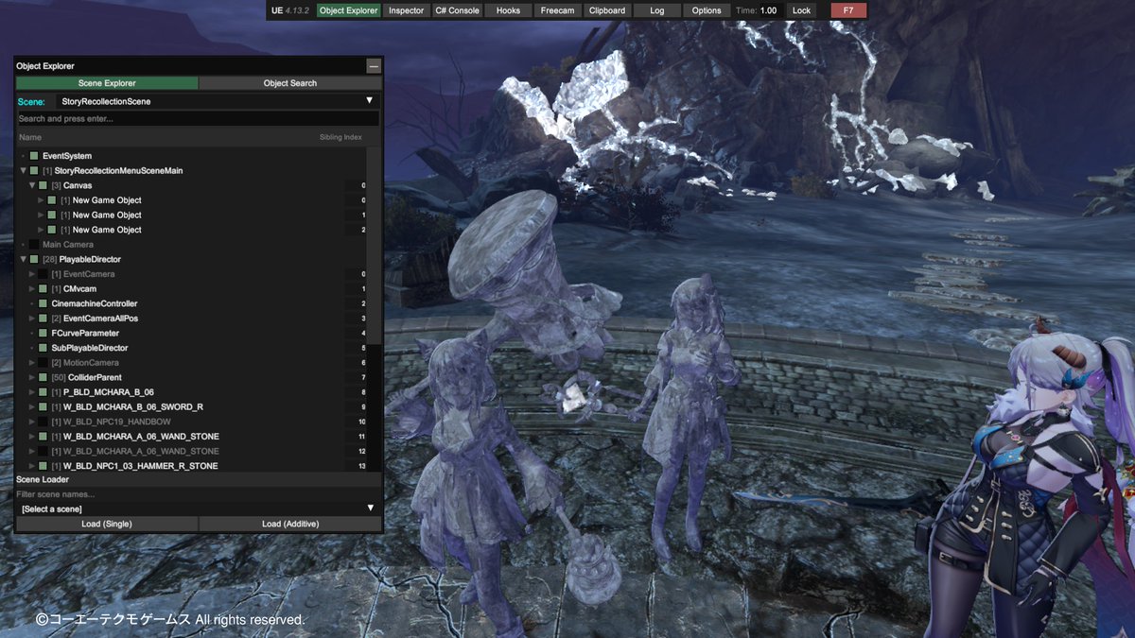The width and height of the screenshot is (1135, 638).
Task: Select the CinemachineController object name
Action: [95, 303]
